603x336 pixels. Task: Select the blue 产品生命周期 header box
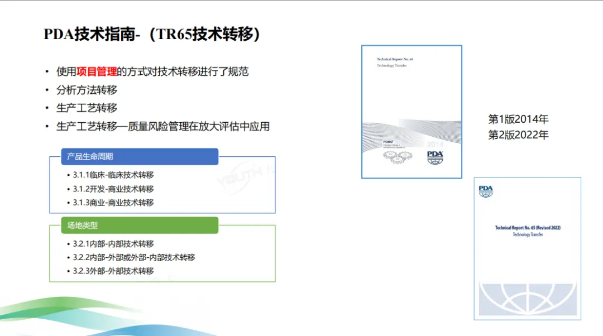[140, 156]
